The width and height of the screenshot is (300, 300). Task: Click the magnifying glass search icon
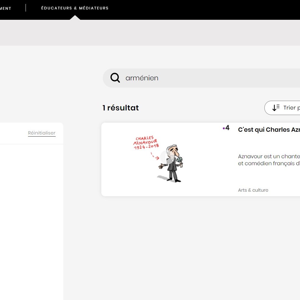pos(115,78)
